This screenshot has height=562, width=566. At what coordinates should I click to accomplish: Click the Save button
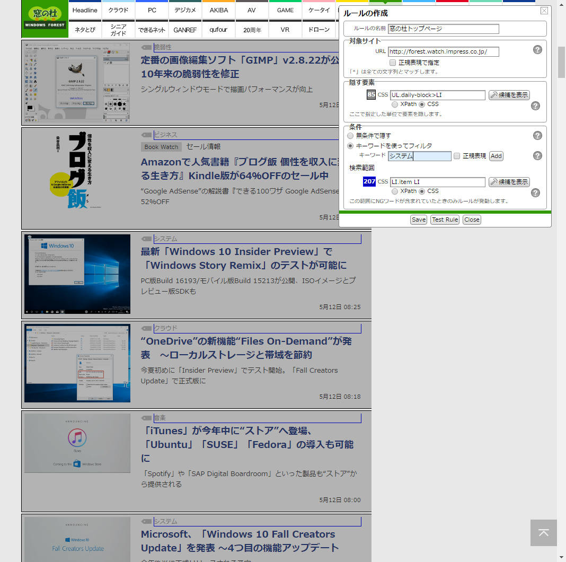click(418, 219)
